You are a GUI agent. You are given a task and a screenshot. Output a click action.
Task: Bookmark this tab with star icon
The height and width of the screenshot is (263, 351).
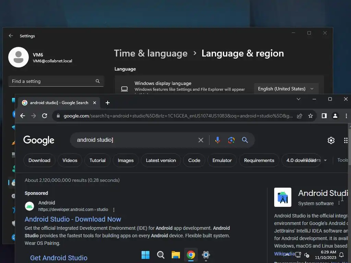(x=311, y=116)
